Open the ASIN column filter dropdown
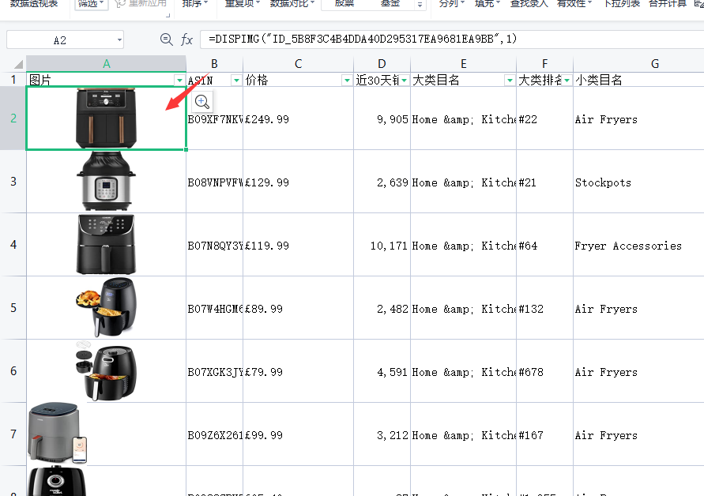Image resolution: width=704 pixels, height=496 pixels. coord(236,81)
